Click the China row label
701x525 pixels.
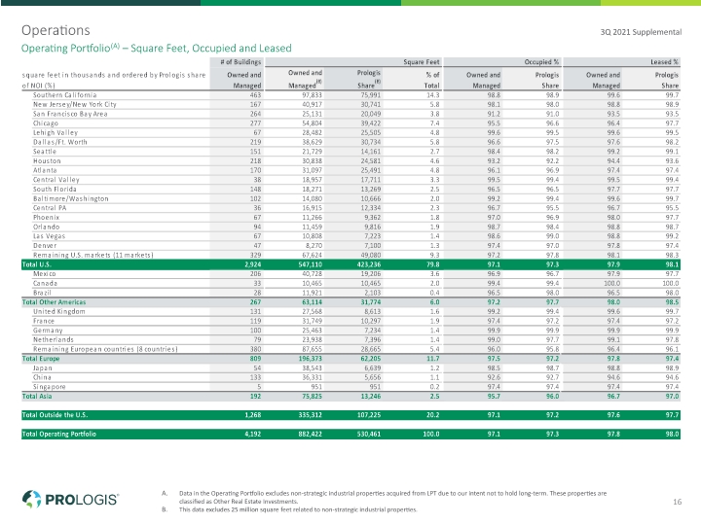pyautogui.click(x=42, y=377)
